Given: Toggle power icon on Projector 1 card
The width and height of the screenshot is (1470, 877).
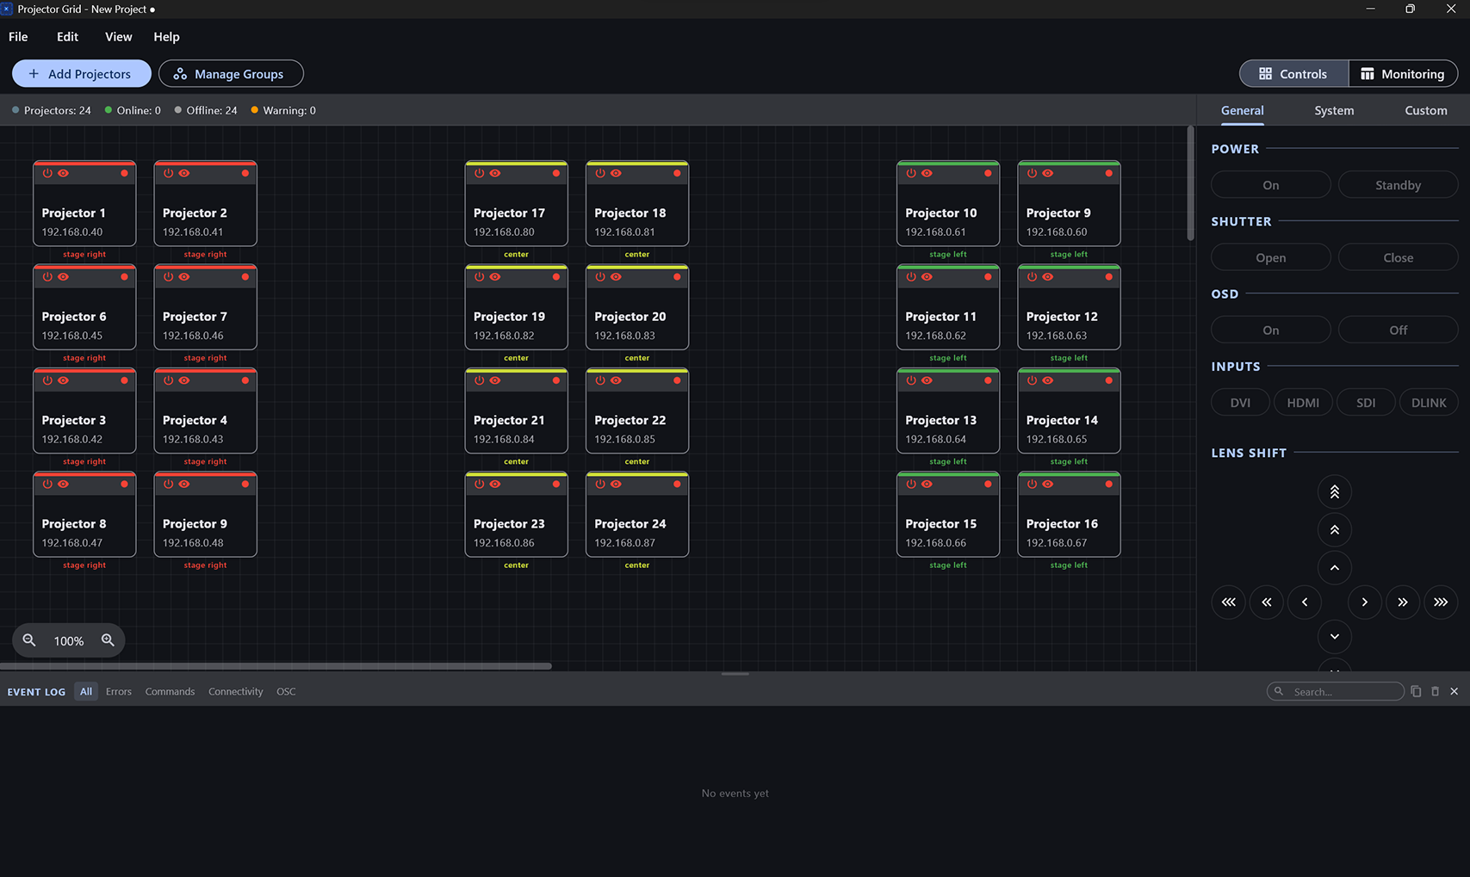Looking at the screenshot, I should [x=47, y=173].
